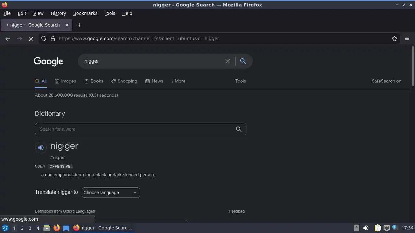Switch to workspace 4 in taskbar
The width and height of the screenshot is (415, 233).
tap(38, 228)
